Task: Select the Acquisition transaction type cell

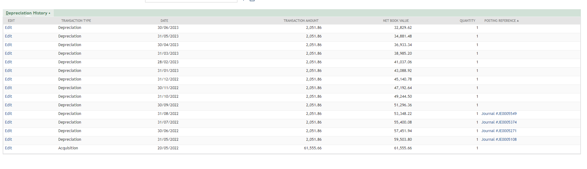Action: (68, 148)
